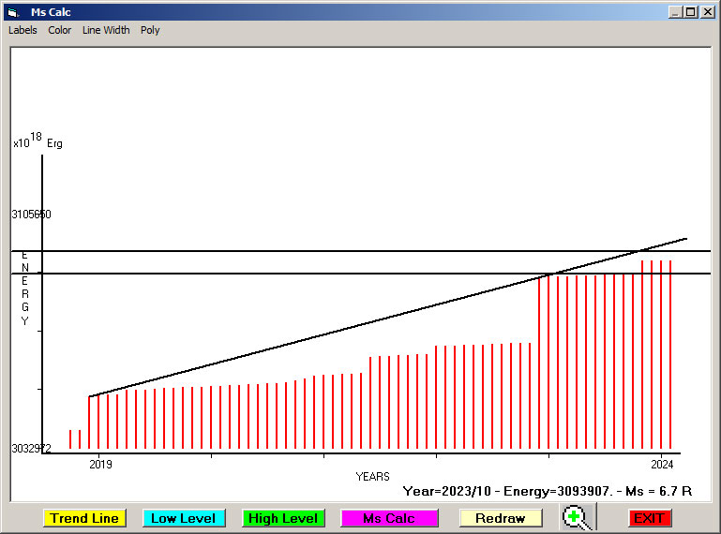This screenshot has width=721, height=534.
Task: Open the Poly menu
Action: click(x=150, y=30)
